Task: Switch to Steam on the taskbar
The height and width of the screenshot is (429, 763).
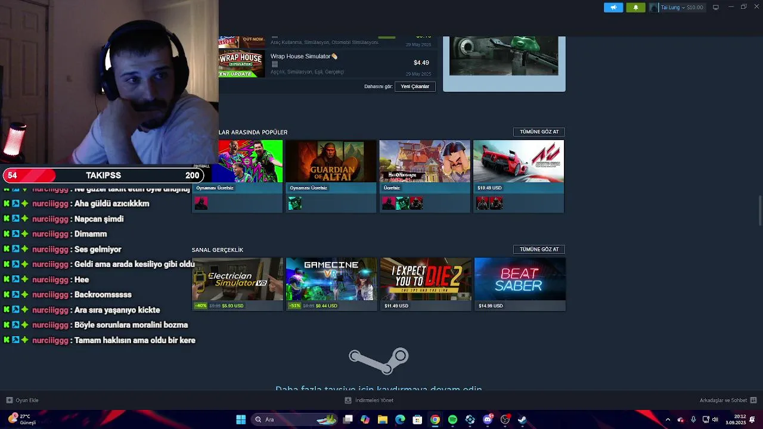Action: [x=522, y=419]
